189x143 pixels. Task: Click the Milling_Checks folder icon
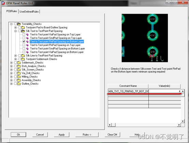pyautogui.click(x=19, y=77)
